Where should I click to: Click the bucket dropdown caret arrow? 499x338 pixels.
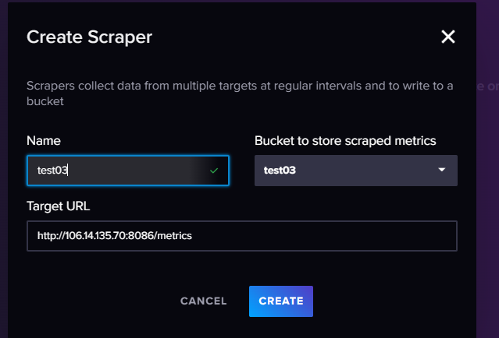coord(441,170)
